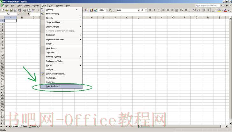Expand the Protection submenu
The width and height of the screenshot is (232, 132).
tap(62, 35)
